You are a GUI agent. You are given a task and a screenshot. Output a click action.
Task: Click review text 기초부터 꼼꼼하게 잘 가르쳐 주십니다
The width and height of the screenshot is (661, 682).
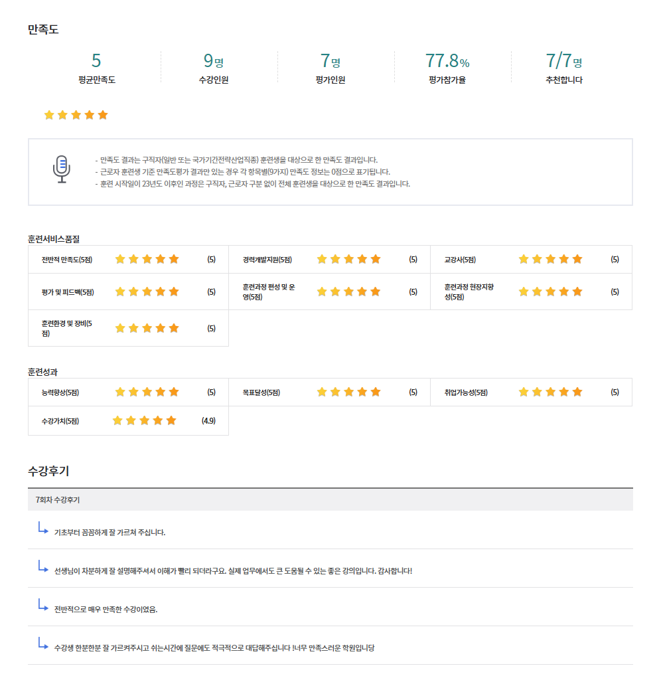point(110,533)
